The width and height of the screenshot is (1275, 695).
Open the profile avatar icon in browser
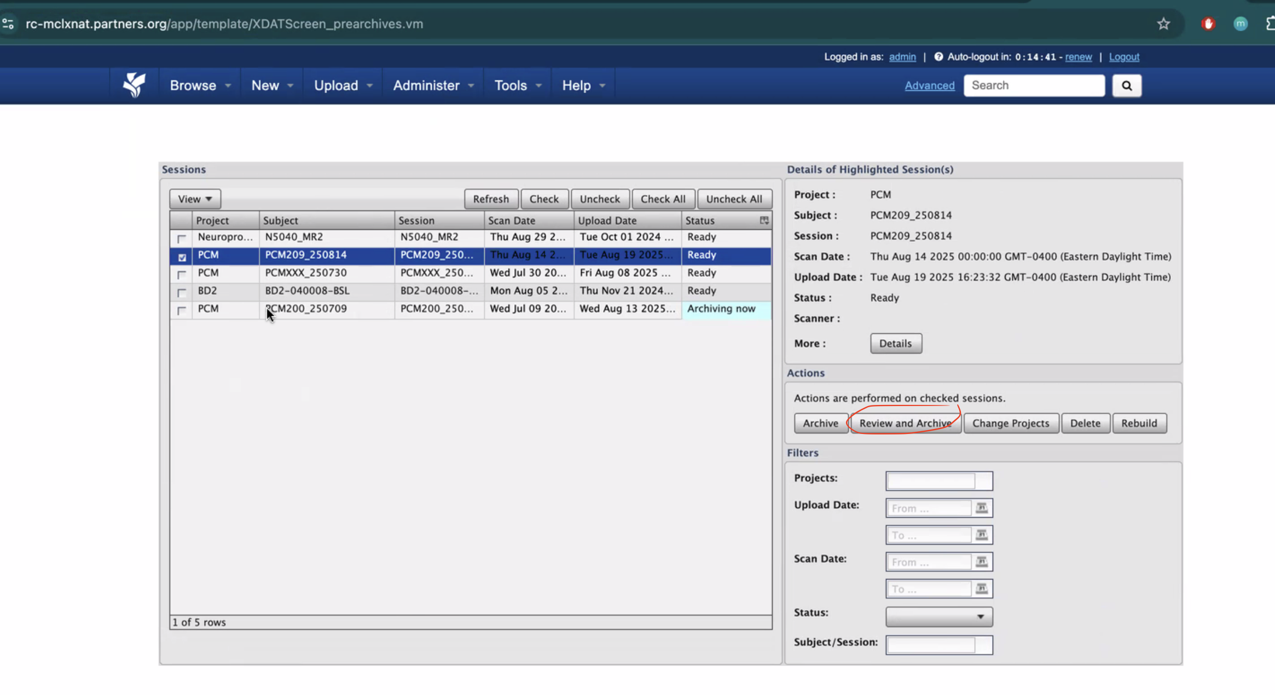1241,24
